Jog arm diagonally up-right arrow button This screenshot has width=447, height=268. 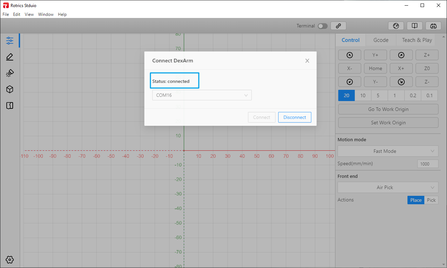coord(401,55)
